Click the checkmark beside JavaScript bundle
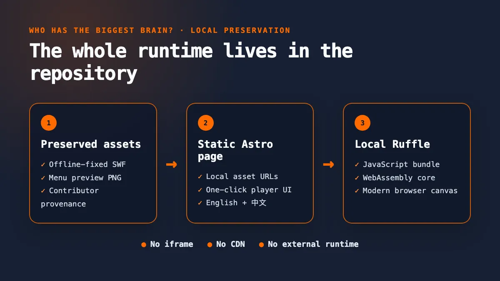 click(357, 164)
